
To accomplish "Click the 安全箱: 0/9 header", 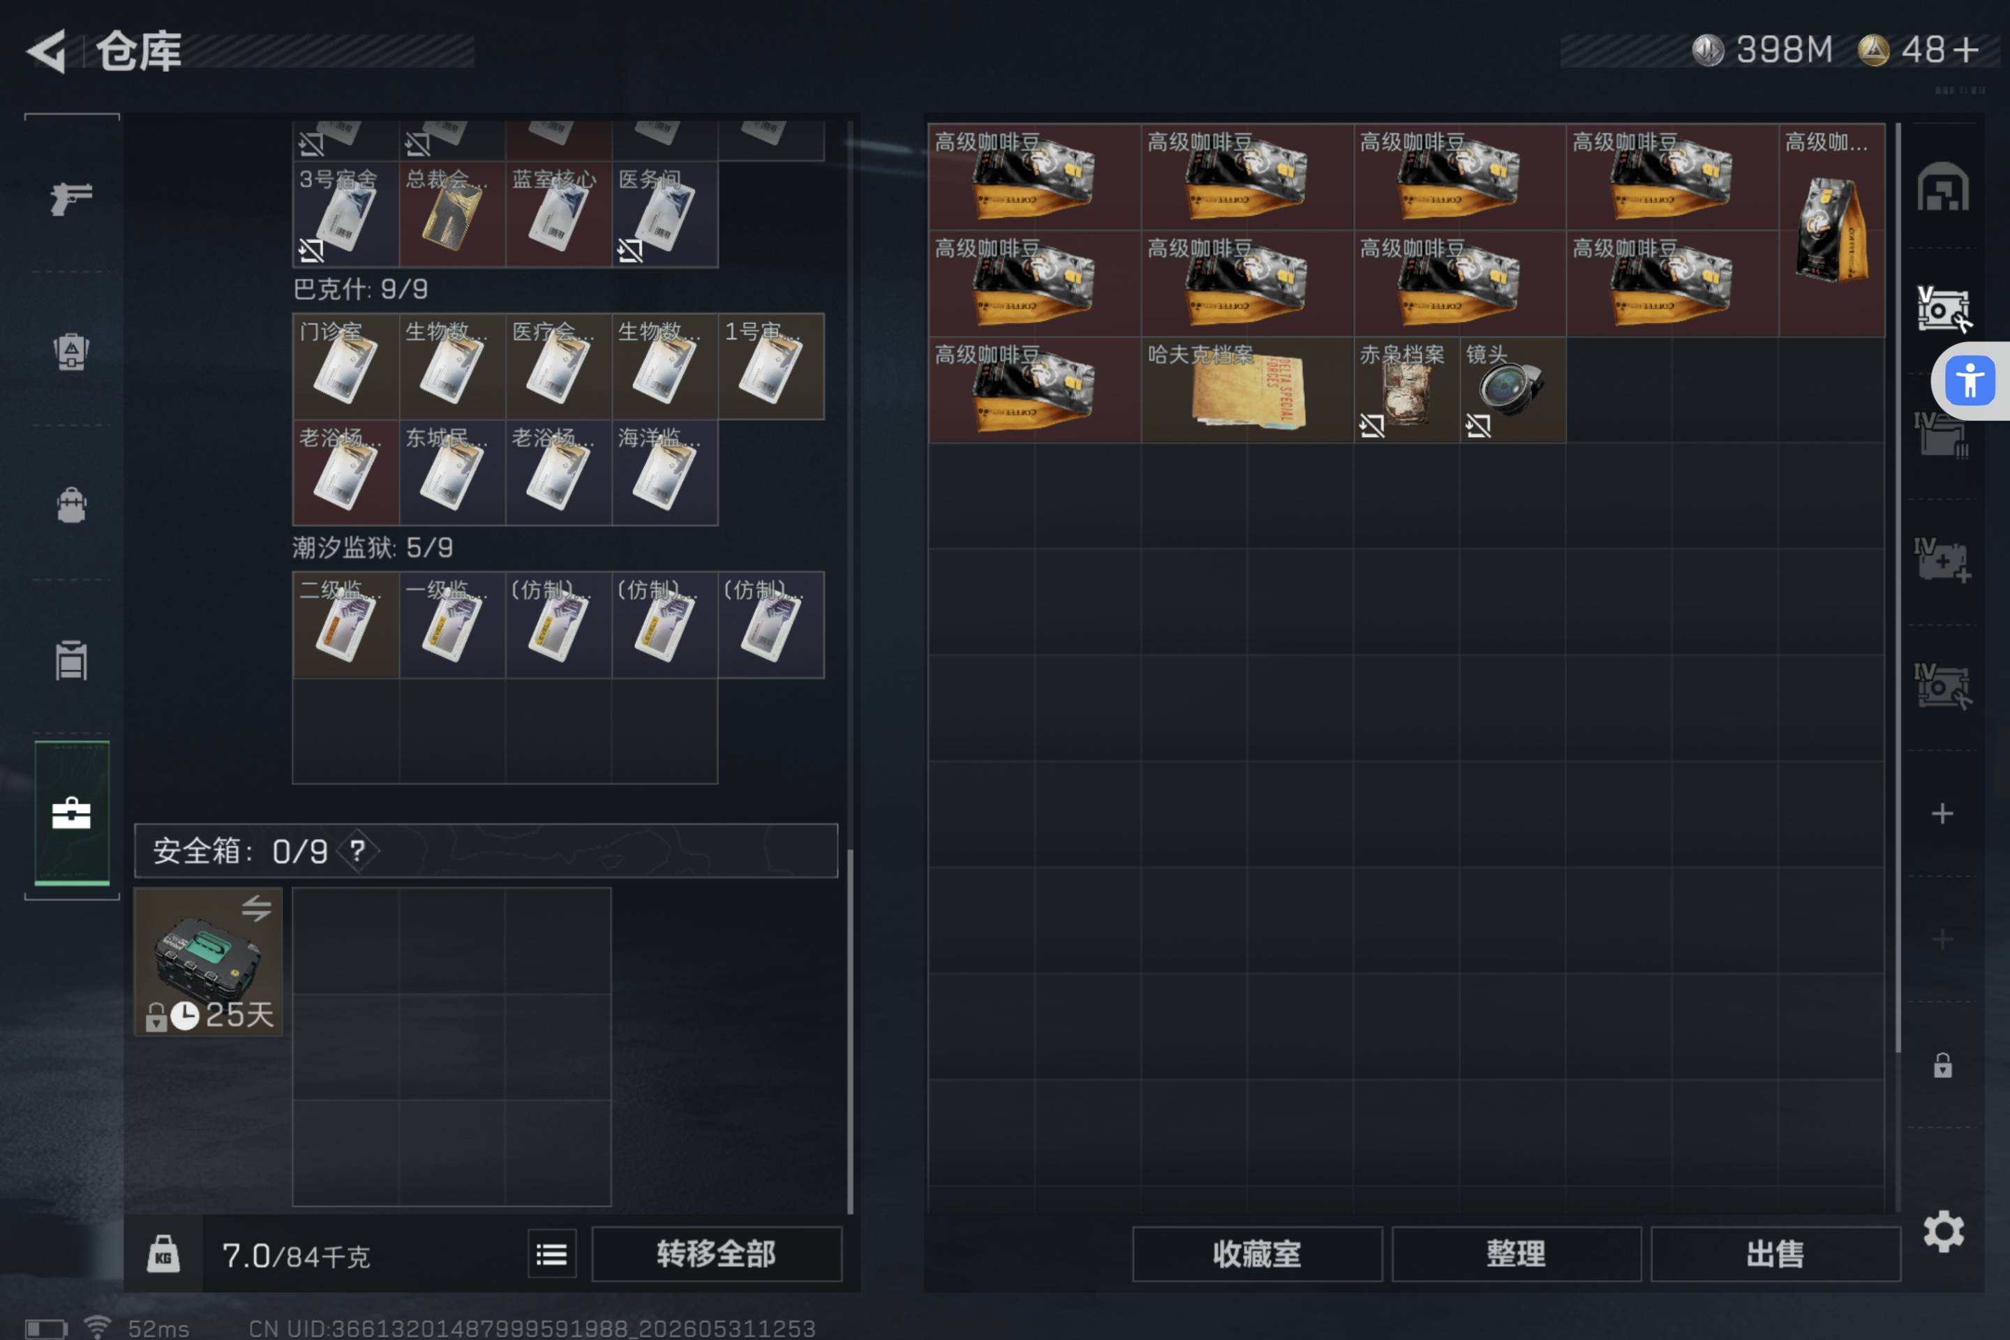I will pos(486,850).
